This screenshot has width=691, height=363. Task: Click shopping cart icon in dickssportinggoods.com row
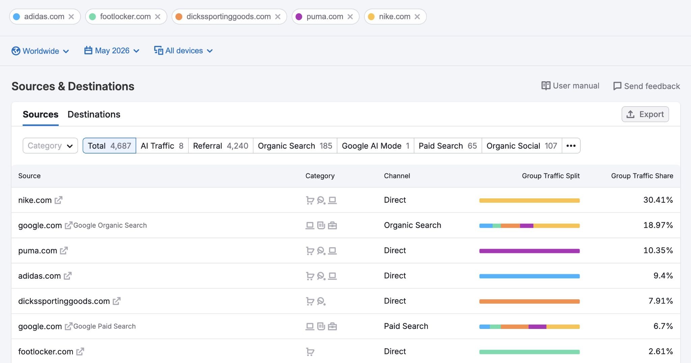[310, 301]
